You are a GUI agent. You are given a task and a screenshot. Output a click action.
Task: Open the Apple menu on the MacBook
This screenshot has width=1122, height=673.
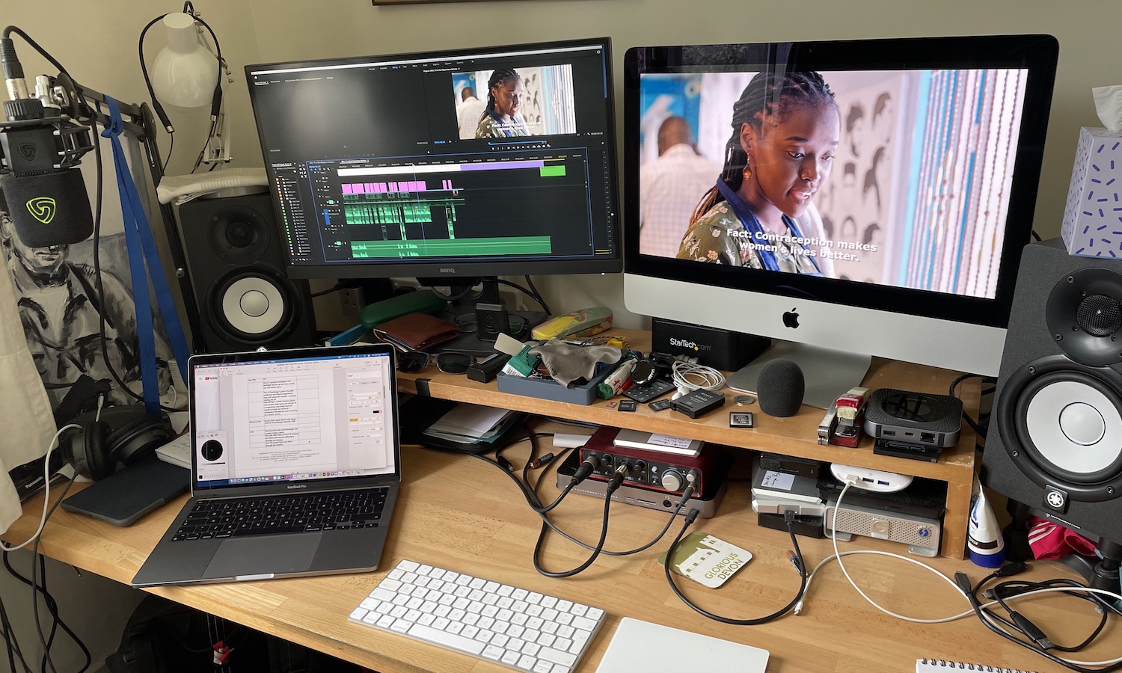click(197, 366)
